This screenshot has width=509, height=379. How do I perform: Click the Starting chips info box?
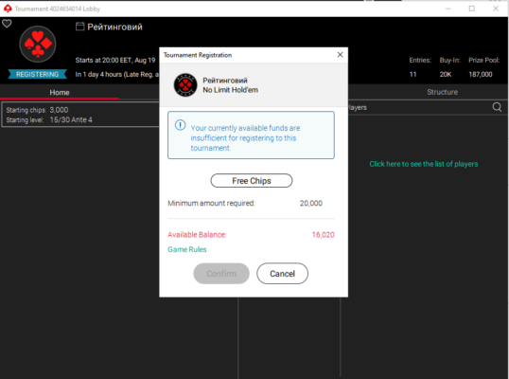[x=80, y=115]
